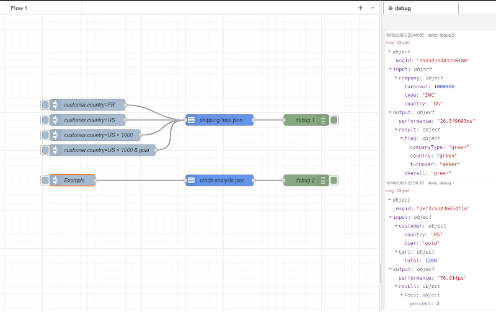Trigger the Exemple inject node button

45,181
